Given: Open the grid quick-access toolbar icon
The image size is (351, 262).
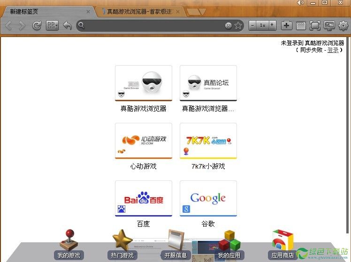Looking at the screenshot, I should point(53,26).
